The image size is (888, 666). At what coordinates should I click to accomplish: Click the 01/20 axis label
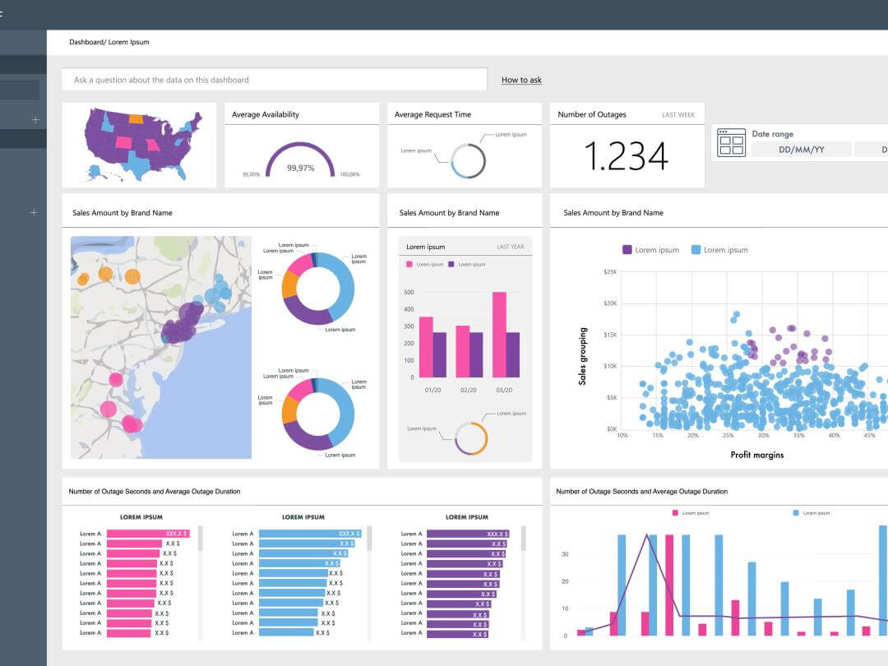pyautogui.click(x=432, y=391)
